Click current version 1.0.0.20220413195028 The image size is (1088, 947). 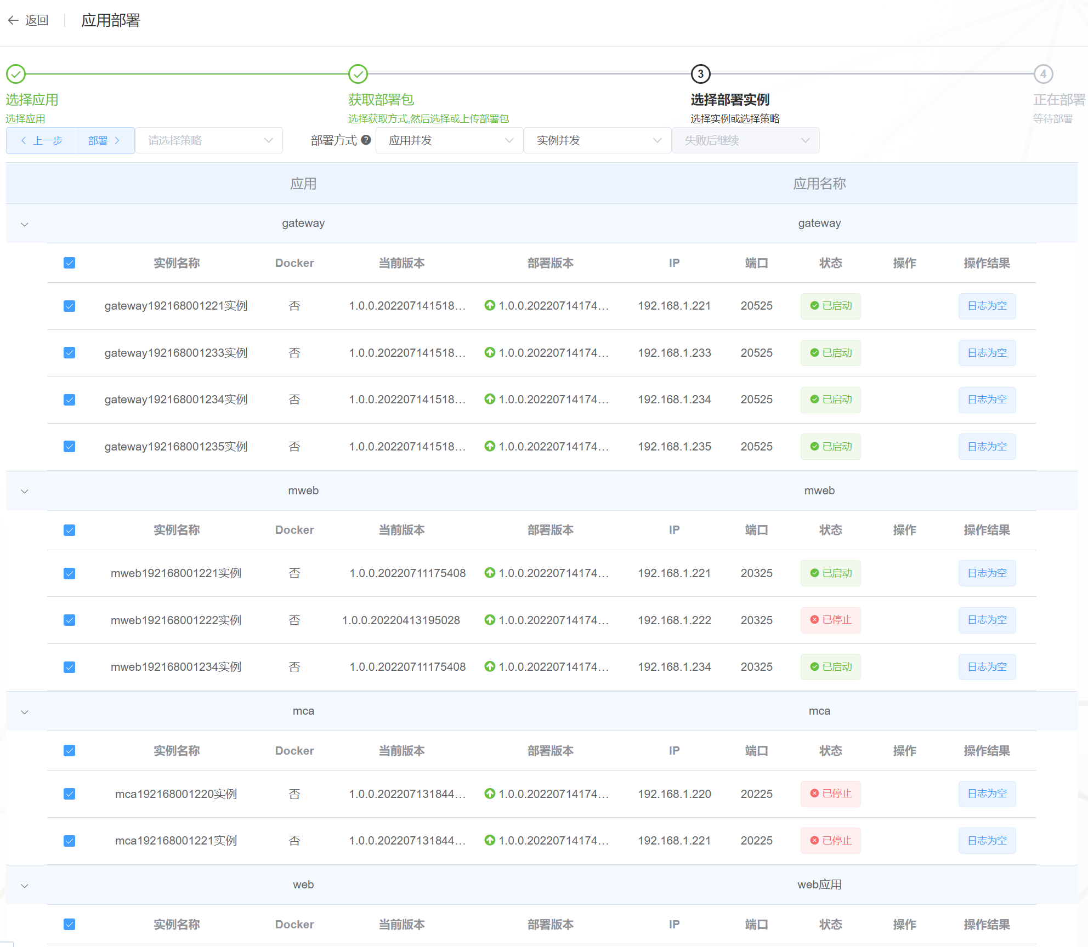tap(401, 620)
